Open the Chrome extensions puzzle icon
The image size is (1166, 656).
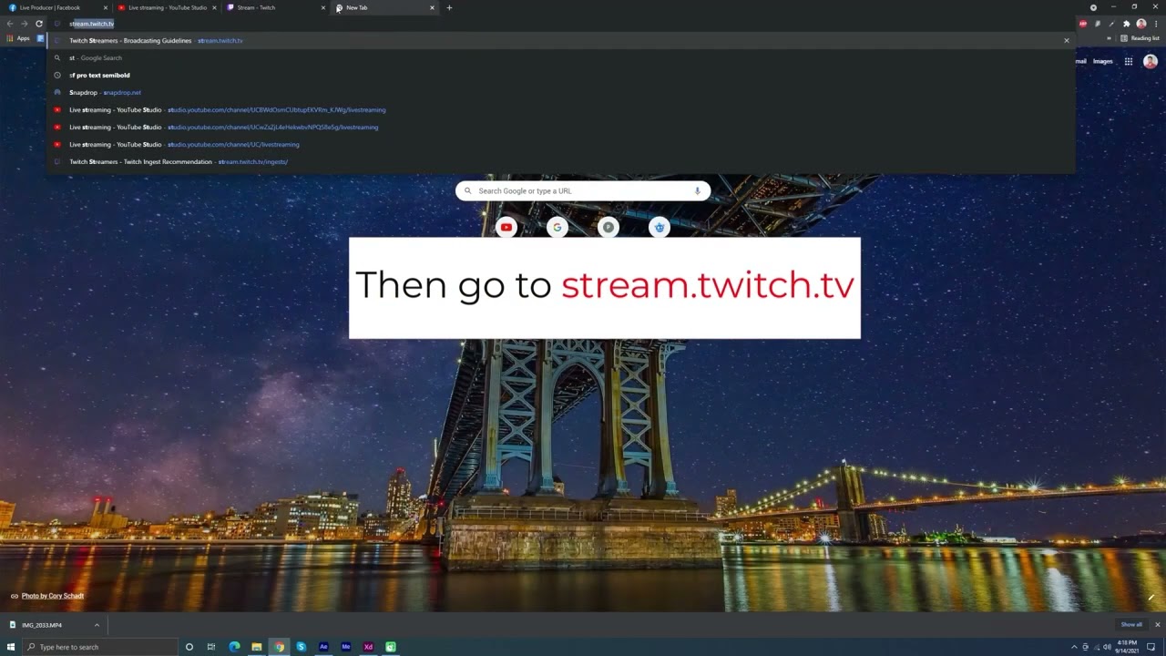tap(1127, 24)
